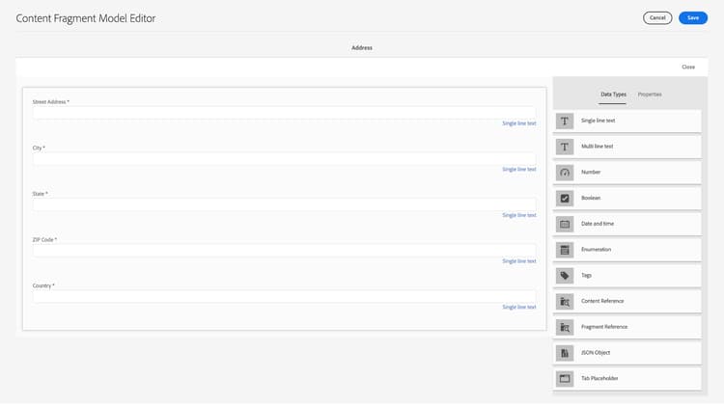Select the Multi line text data type icon
Image resolution: width=724 pixels, height=406 pixels.
[565, 147]
